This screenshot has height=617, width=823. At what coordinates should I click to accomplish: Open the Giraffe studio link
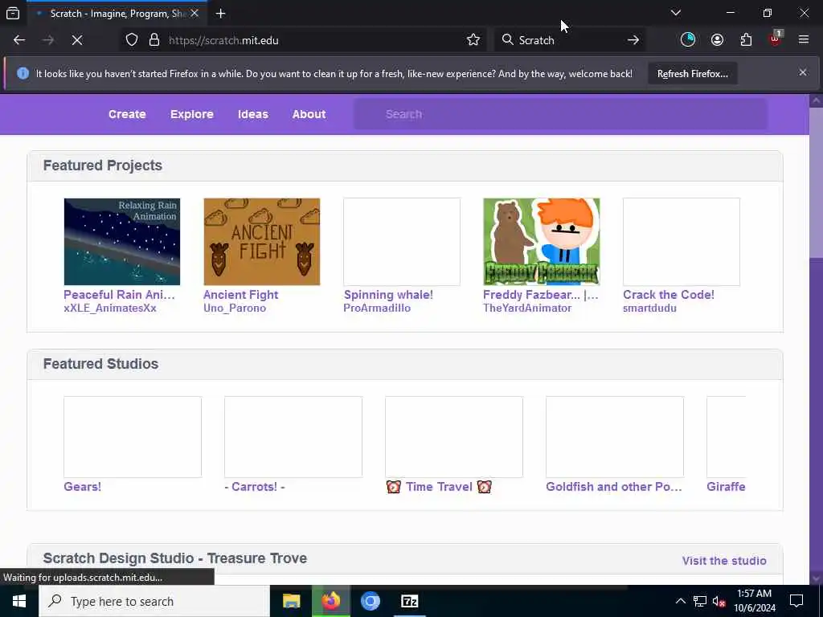(726, 486)
